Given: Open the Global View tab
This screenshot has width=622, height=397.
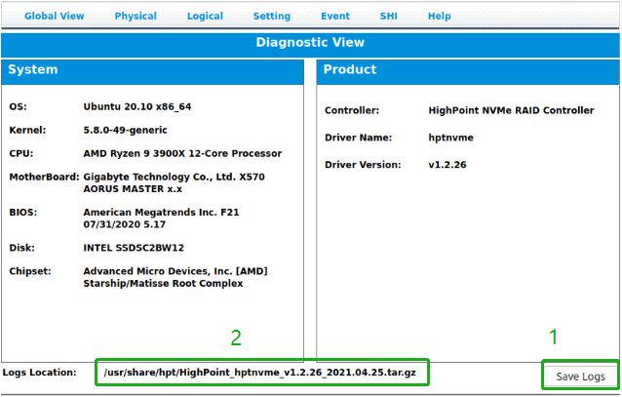Looking at the screenshot, I should click(x=54, y=17).
